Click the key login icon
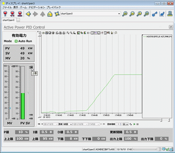175x153 pixels. (155, 14)
